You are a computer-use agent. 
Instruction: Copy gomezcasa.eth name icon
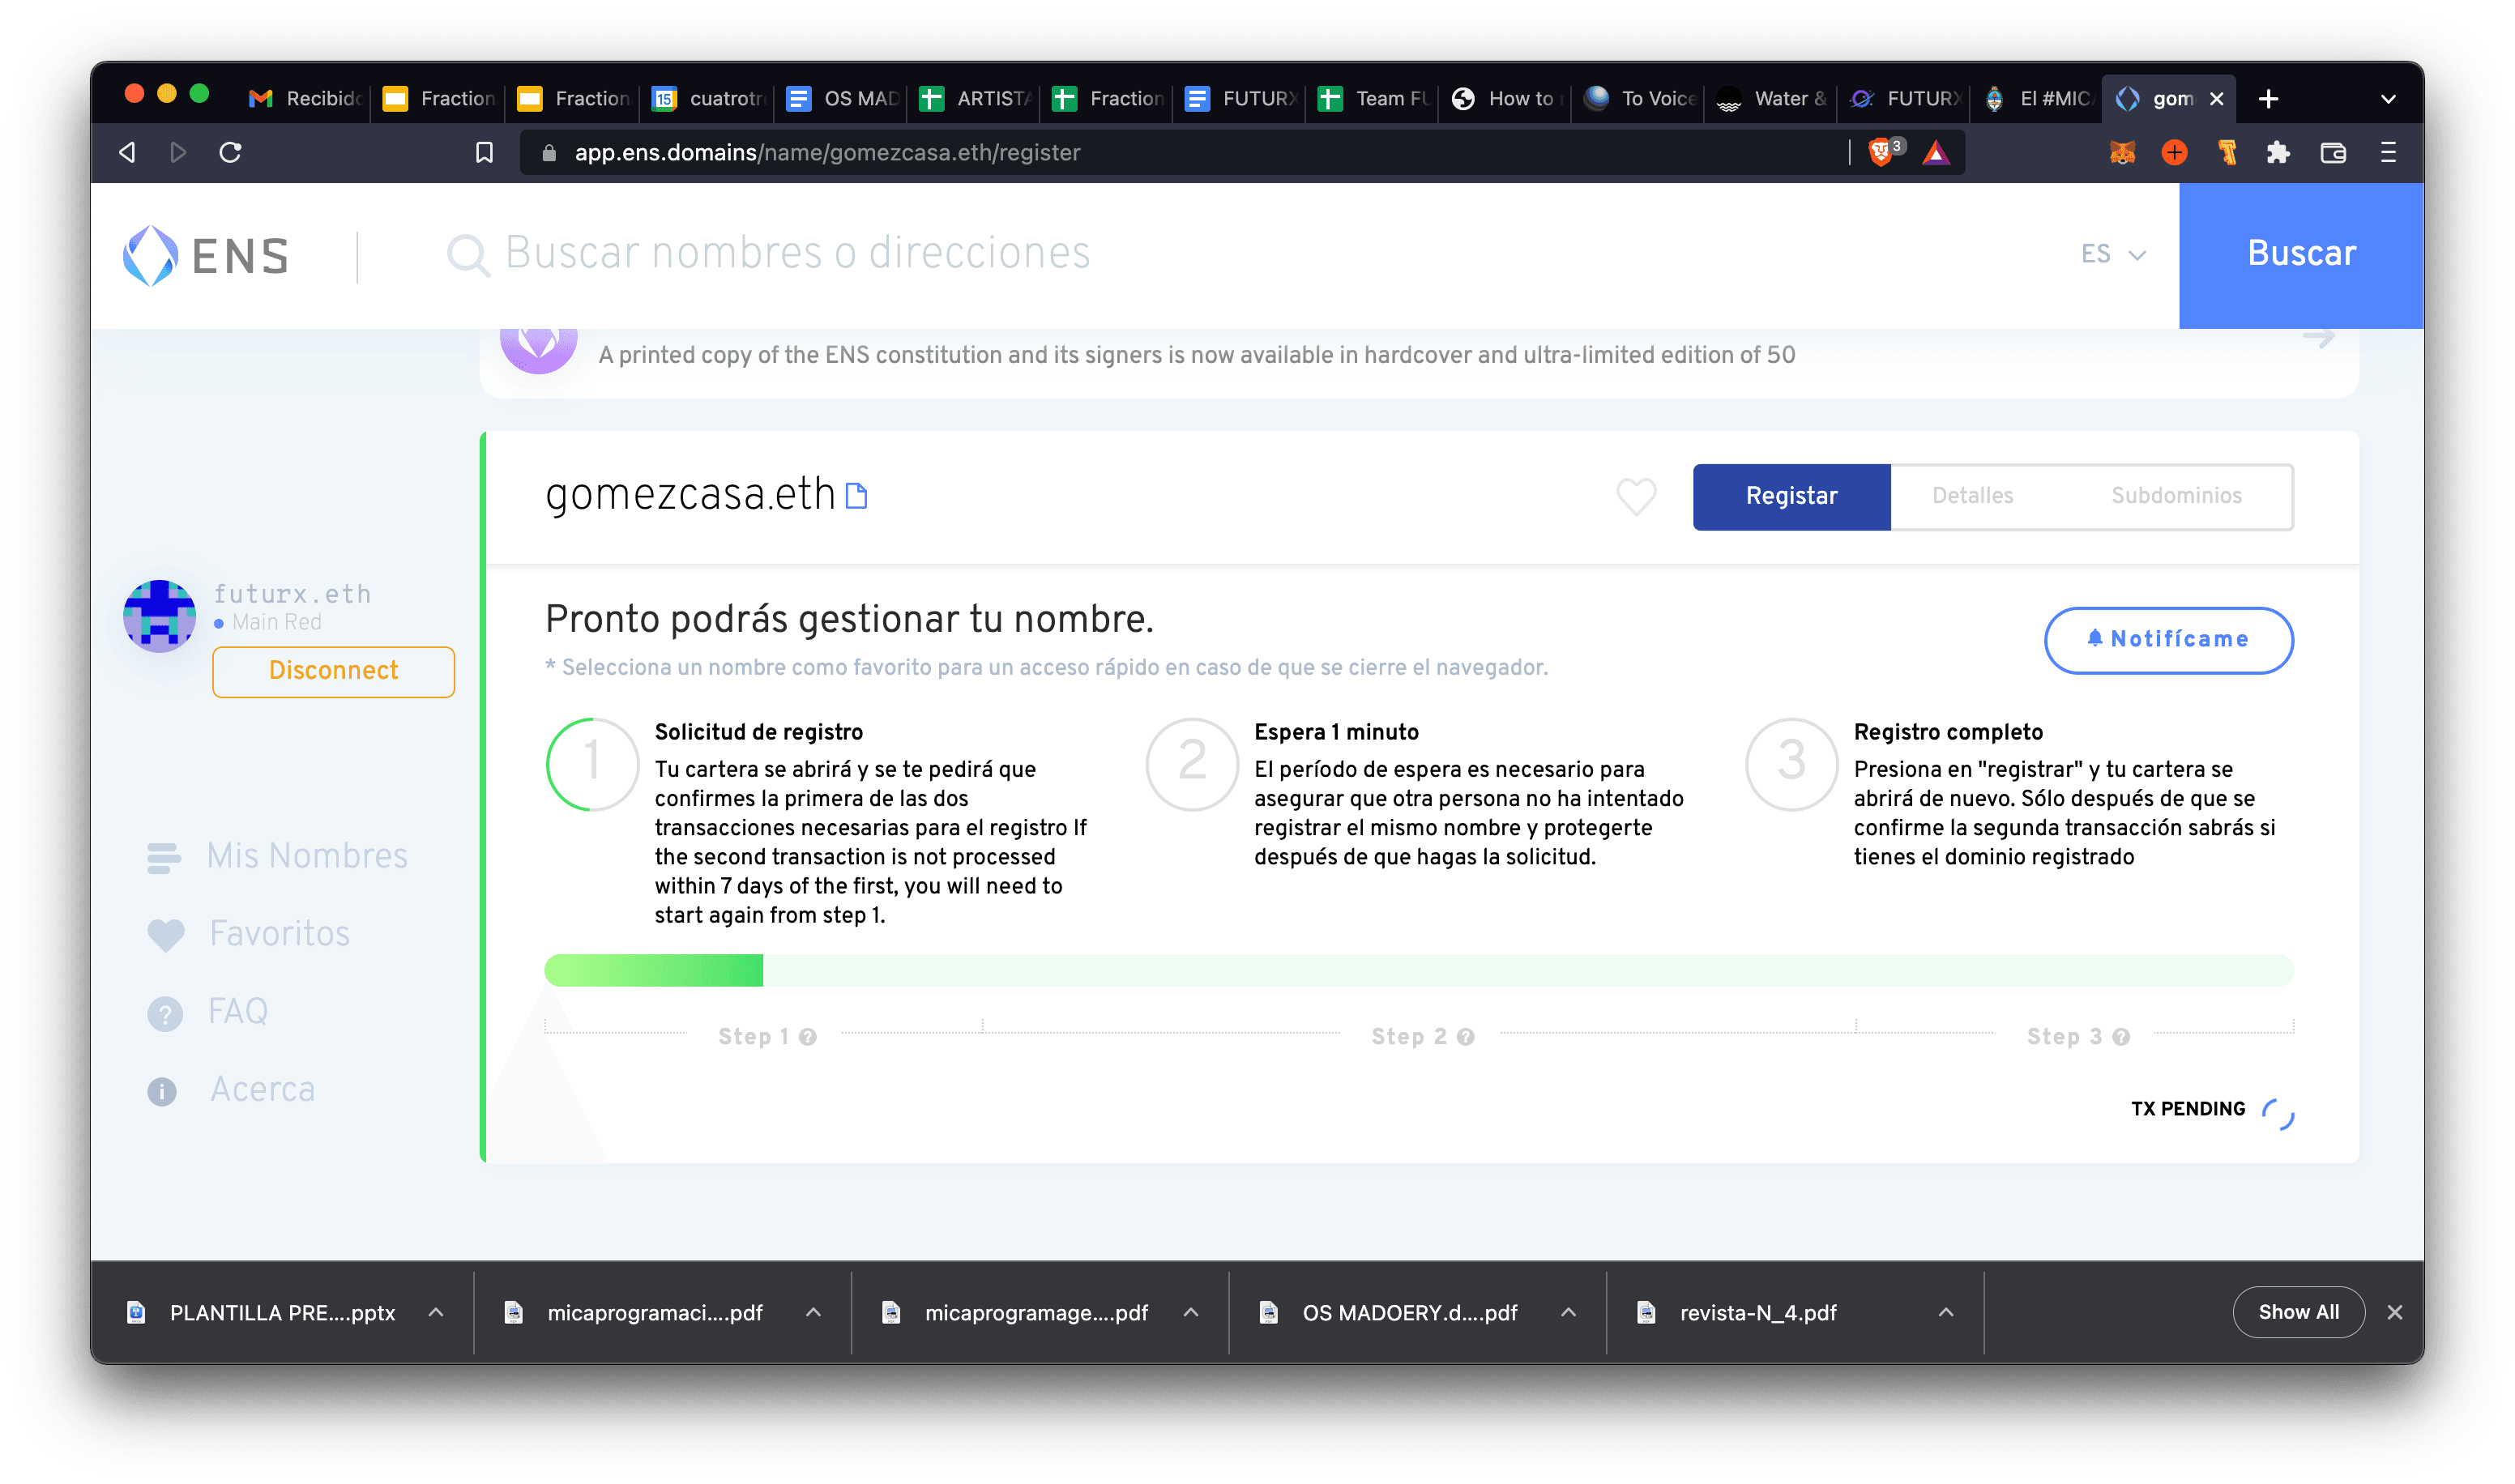pos(856,496)
